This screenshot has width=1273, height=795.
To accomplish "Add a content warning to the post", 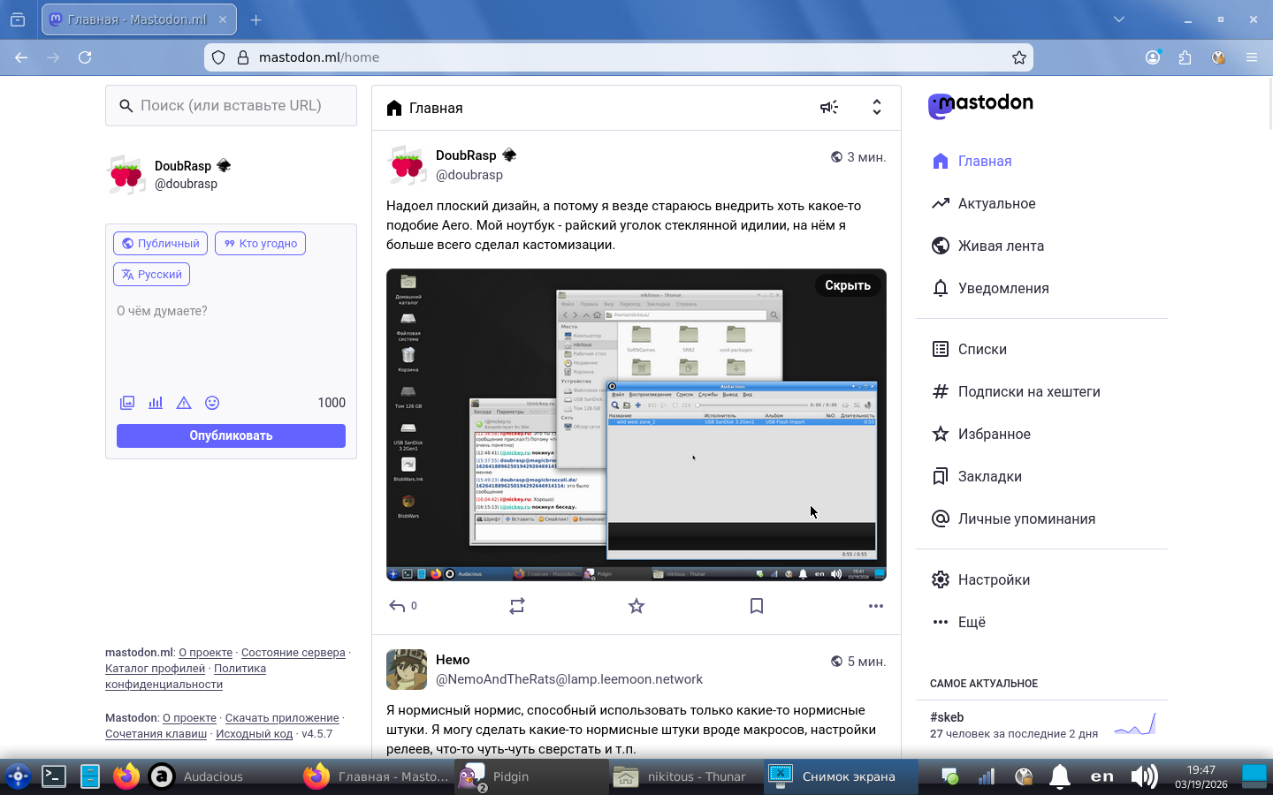I will coord(184,403).
